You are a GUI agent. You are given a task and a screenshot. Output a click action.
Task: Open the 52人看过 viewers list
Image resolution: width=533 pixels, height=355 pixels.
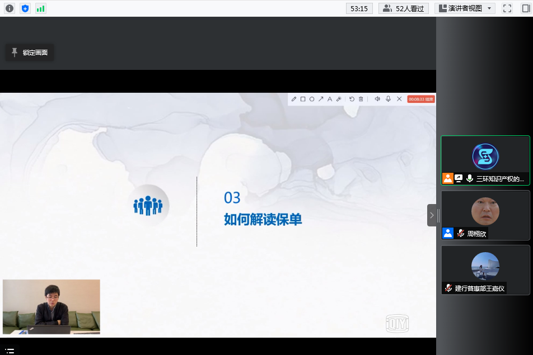click(x=404, y=8)
